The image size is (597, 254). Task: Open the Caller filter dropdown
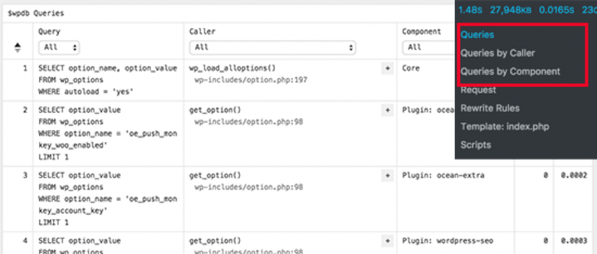[x=272, y=48]
